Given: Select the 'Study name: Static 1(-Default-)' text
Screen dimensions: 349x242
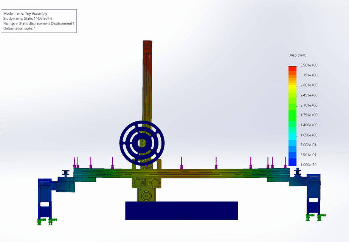Looking at the screenshot, I should [28, 19].
